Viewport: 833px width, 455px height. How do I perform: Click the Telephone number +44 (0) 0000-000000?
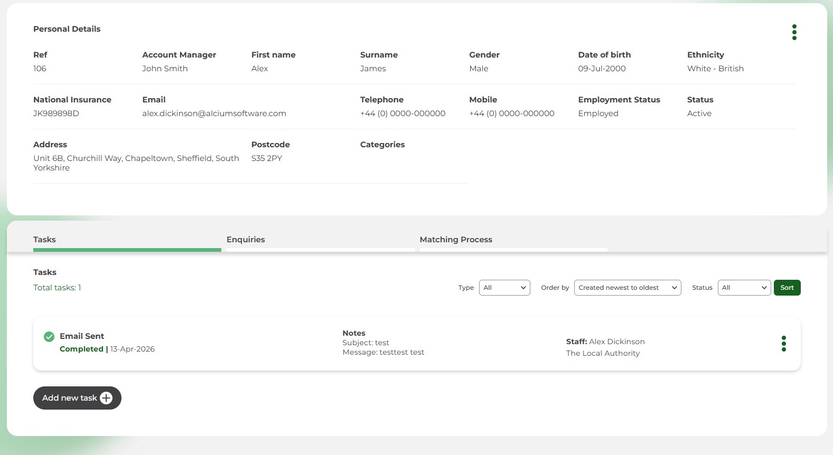[403, 113]
